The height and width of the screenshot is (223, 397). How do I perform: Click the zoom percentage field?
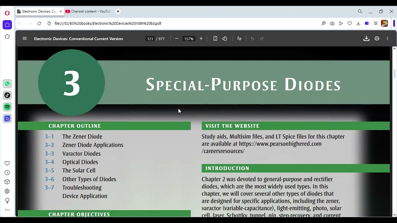tap(189, 39)
